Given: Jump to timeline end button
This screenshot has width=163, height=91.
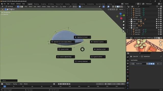Looking at the screenshot, I should [70, 84].
